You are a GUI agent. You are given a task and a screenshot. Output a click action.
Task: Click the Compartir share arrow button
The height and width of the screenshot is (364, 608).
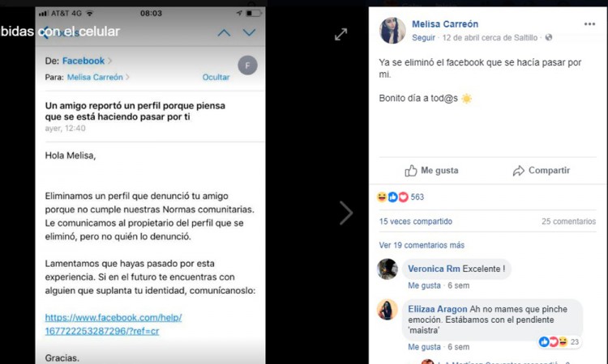[x=541, y=170]
